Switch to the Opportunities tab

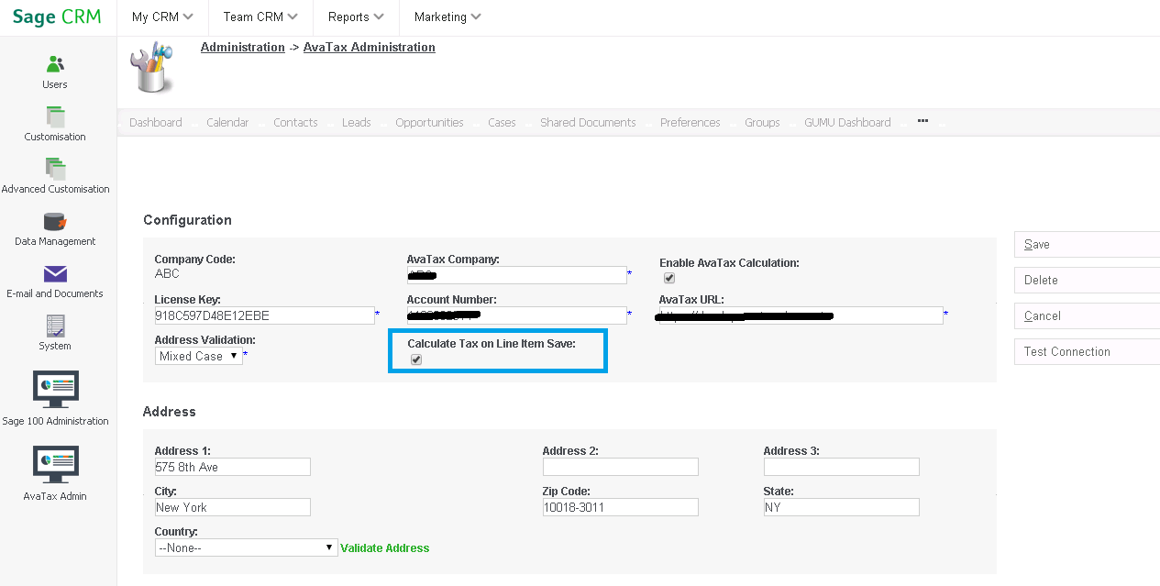[429, 123]
